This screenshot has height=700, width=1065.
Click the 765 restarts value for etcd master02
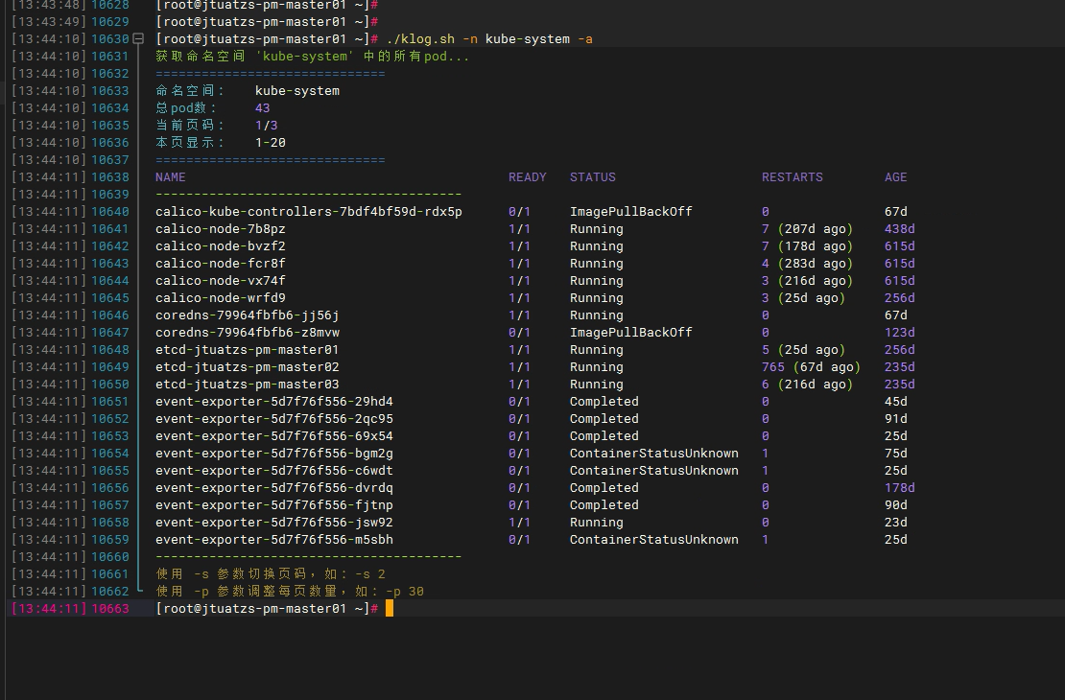[x=772, y=367]
